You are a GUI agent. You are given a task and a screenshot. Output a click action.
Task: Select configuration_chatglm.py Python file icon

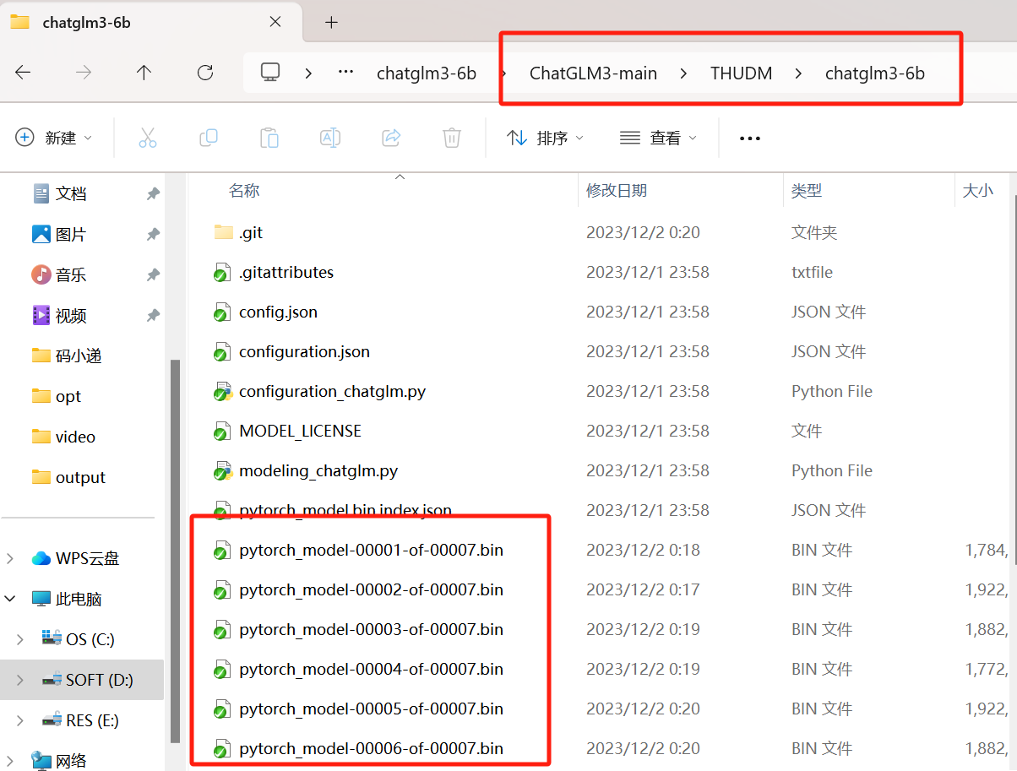coord(222,392)
